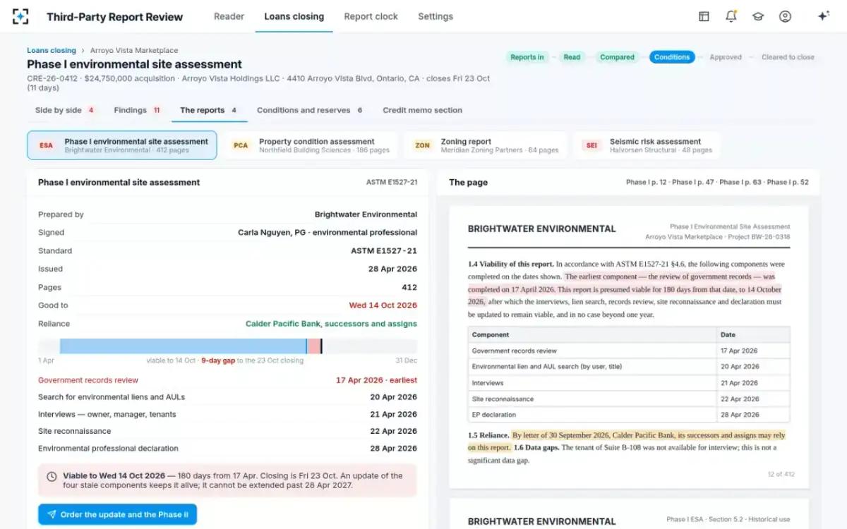
Task: Click the ZON badge icon
Action: click(x=422, y=145)
